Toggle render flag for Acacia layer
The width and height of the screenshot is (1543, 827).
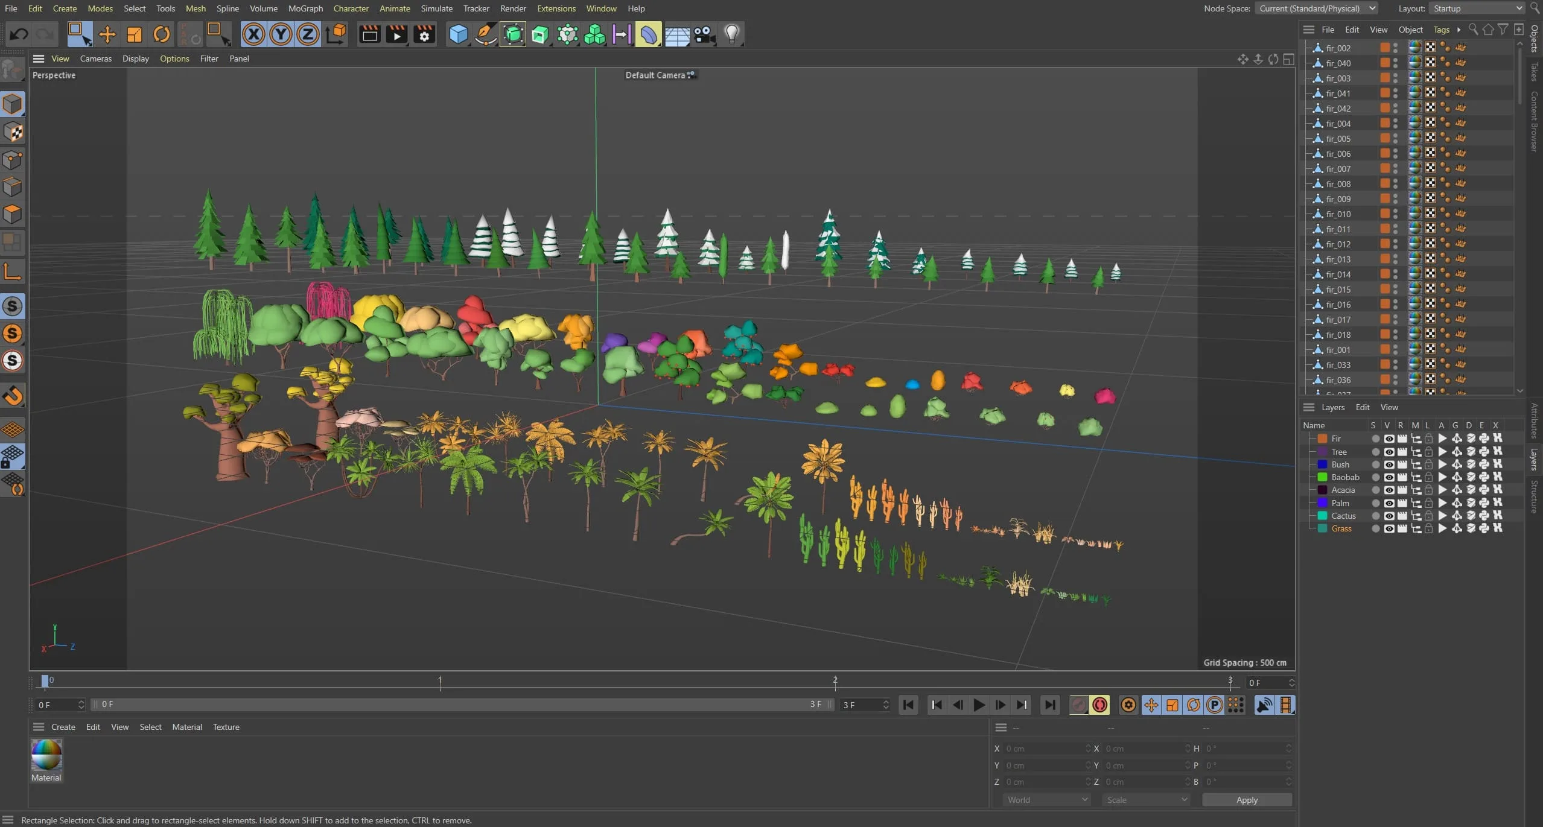1402,490
